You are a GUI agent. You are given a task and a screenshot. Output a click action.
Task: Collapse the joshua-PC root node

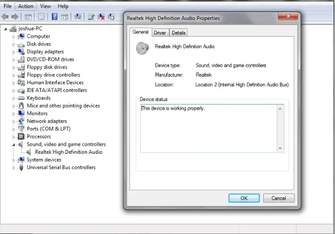pos(6,29)
